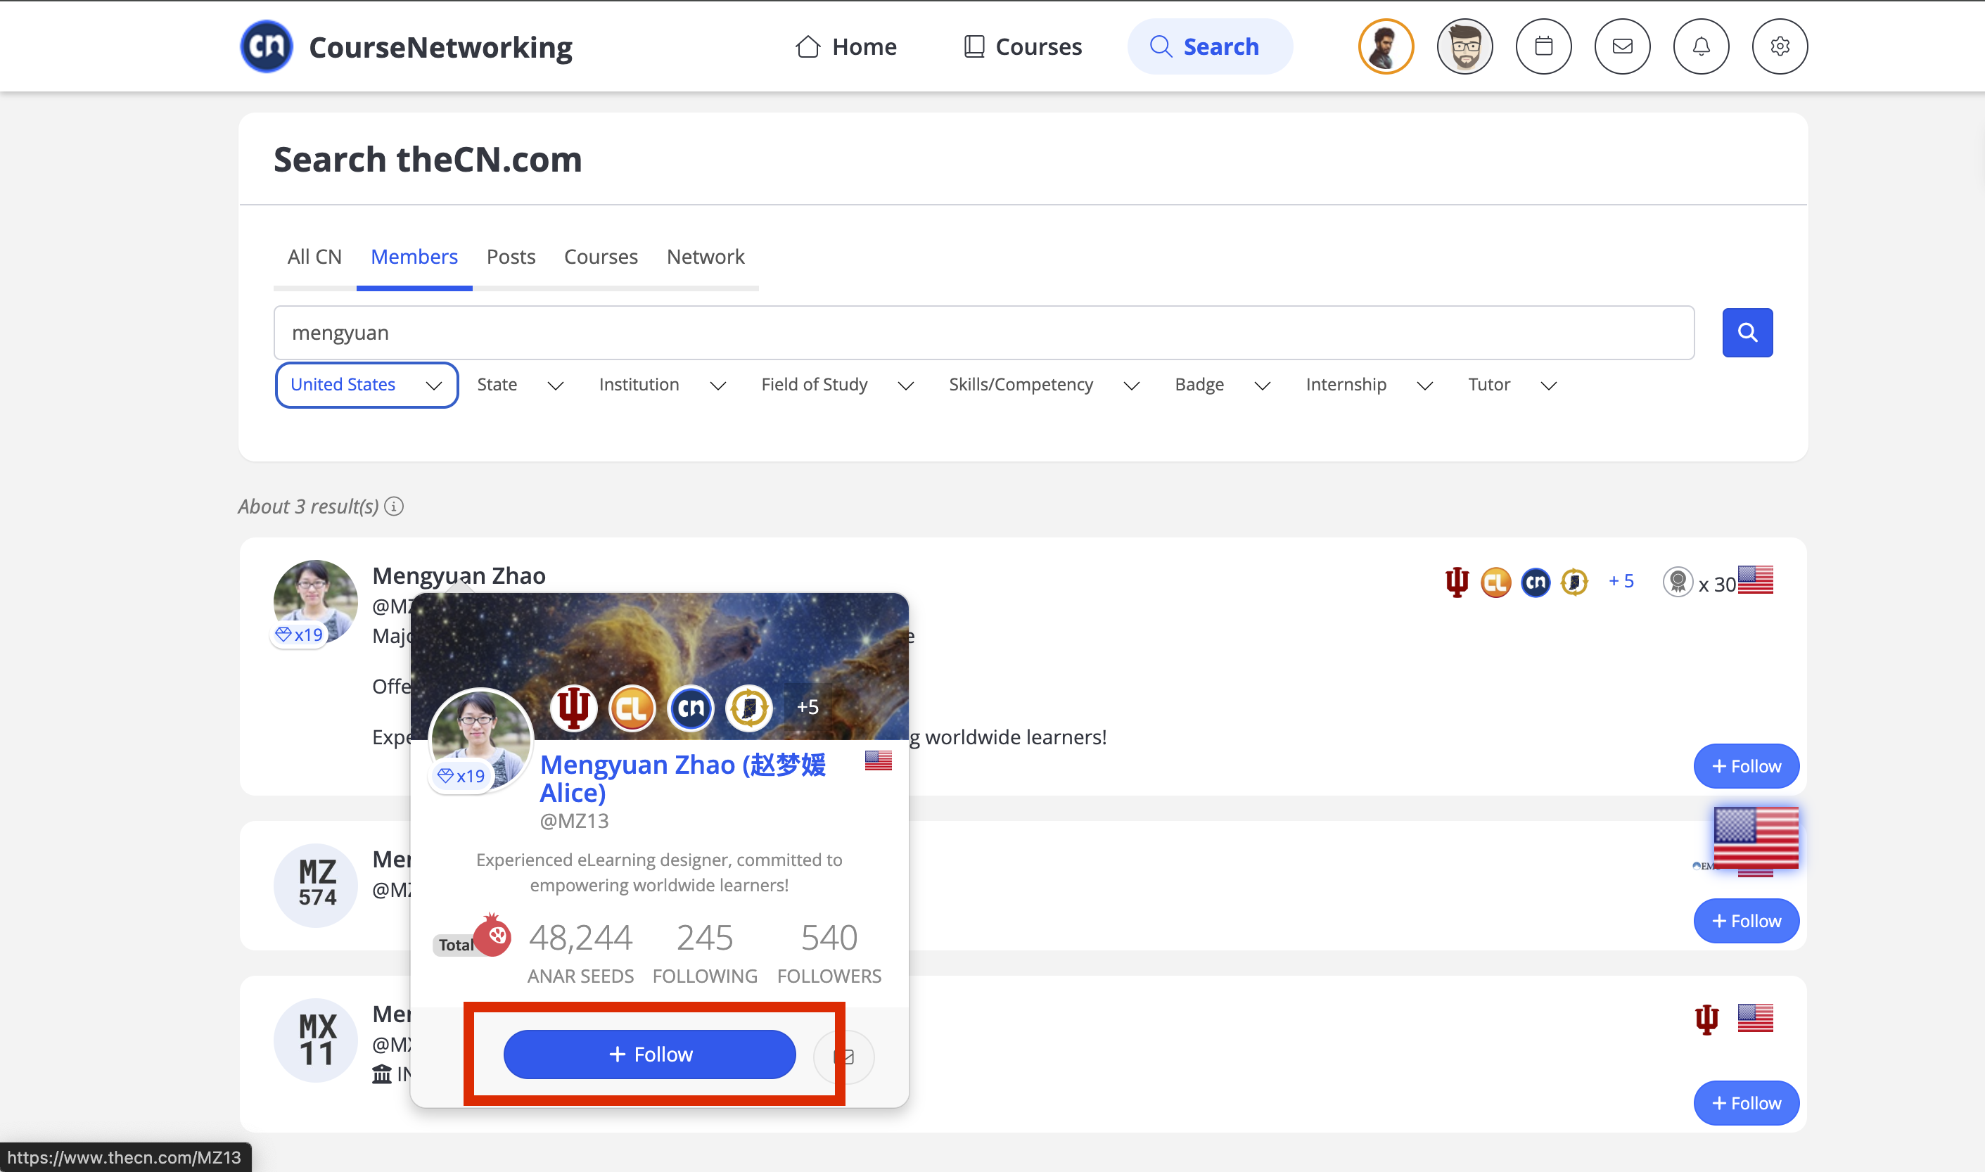1985x1172 pixels.
Task: Open the Search navigation item
Action: point(1209,46)
